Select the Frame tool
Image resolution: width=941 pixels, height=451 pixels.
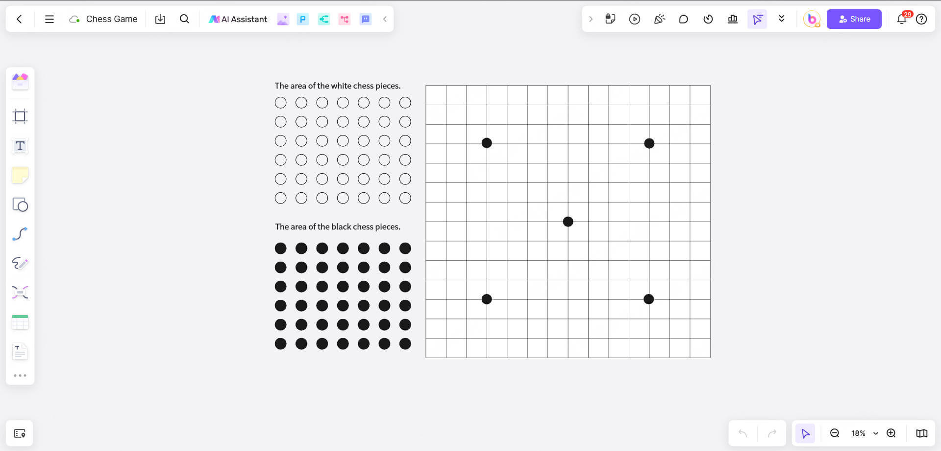20,116
